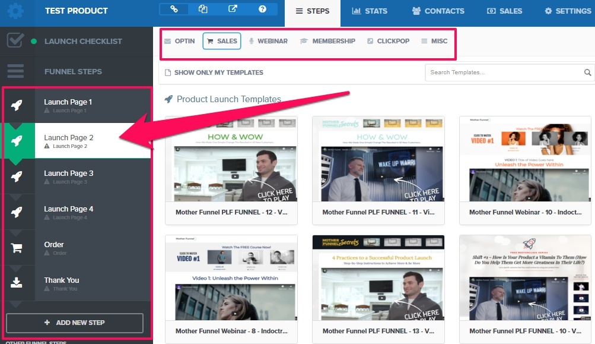Click title Mother Funnel PLF FUNNEL - 12

[231, 212]
